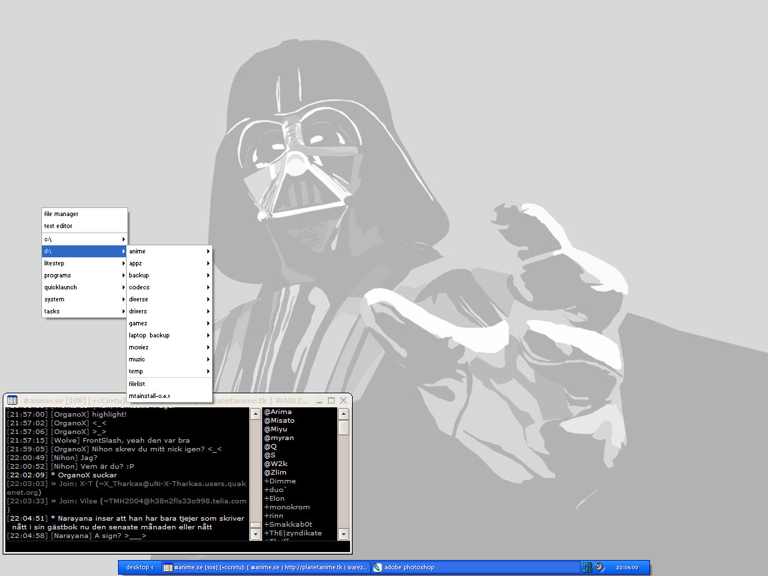Maximize the IRC chat window

pyautogui.click(x=331, y=401)
